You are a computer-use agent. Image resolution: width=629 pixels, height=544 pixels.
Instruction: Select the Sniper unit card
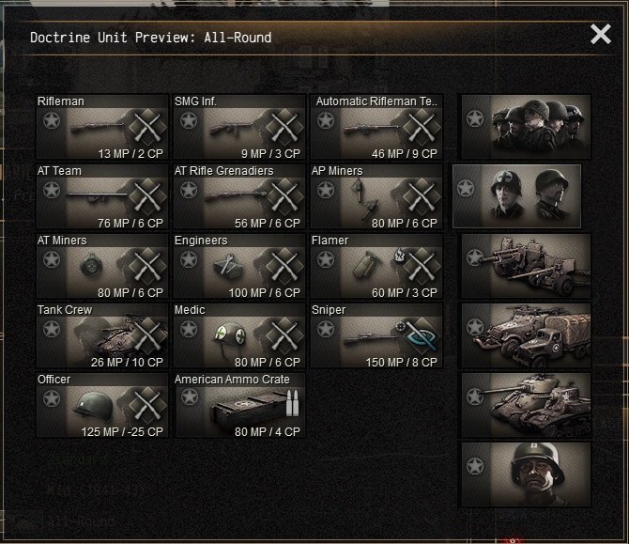coord(376,335)
